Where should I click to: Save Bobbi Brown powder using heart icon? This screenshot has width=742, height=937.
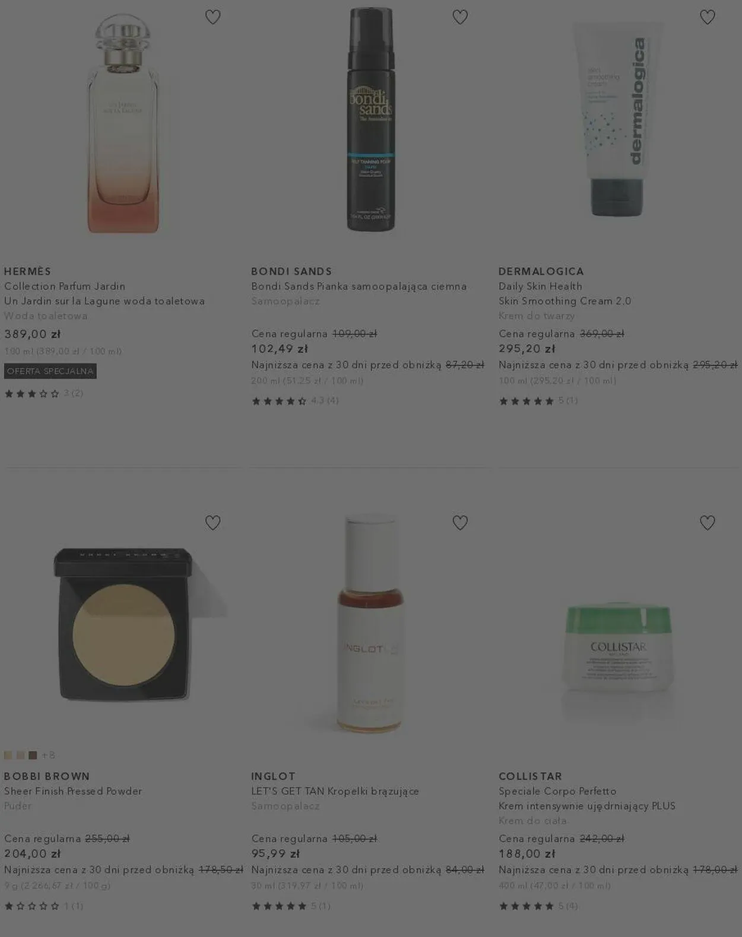tap(213, 522)
